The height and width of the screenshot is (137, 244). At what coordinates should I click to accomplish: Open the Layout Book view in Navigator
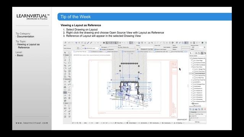click(x=202, y=53)
